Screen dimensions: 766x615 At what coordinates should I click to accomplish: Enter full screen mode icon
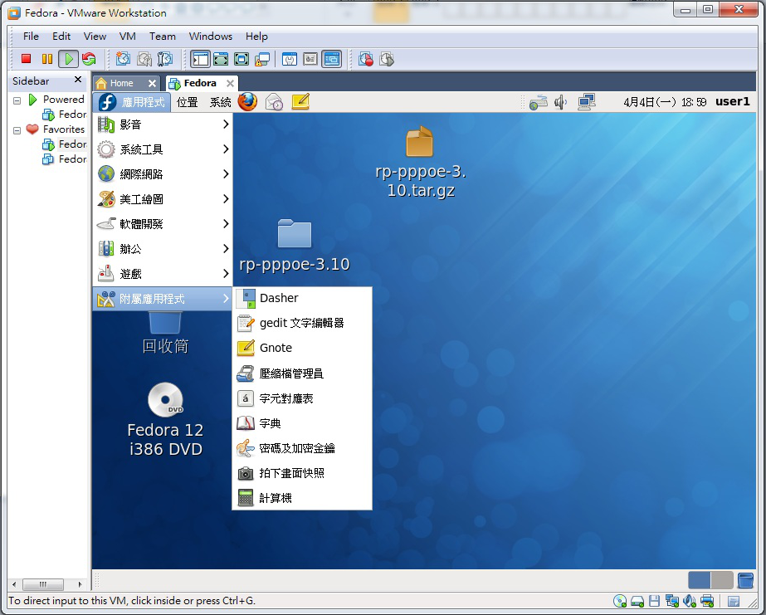click(242, 59)
